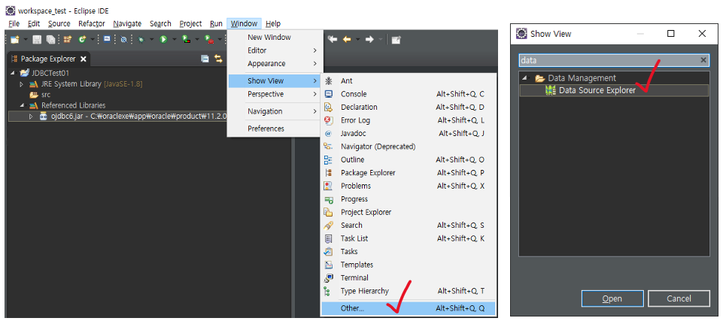The width and height of the screenshot is (723, 321).
Task: Toggle Link with Editor in Package Explorer
Action: tap(218, 59)
